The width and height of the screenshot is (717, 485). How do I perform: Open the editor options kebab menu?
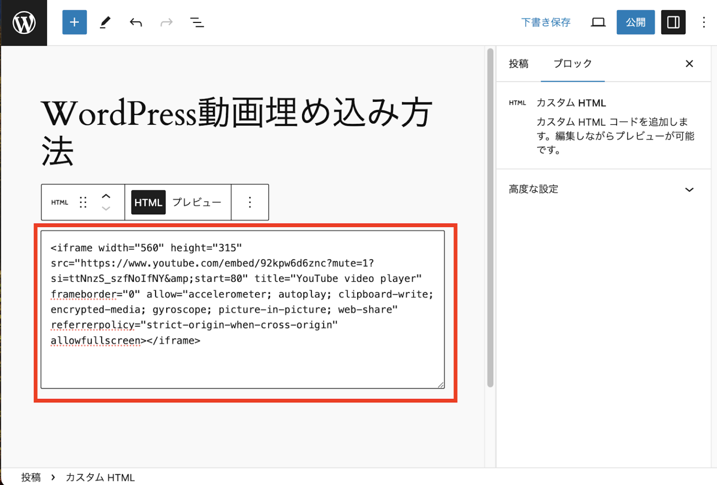click(703, 22)
